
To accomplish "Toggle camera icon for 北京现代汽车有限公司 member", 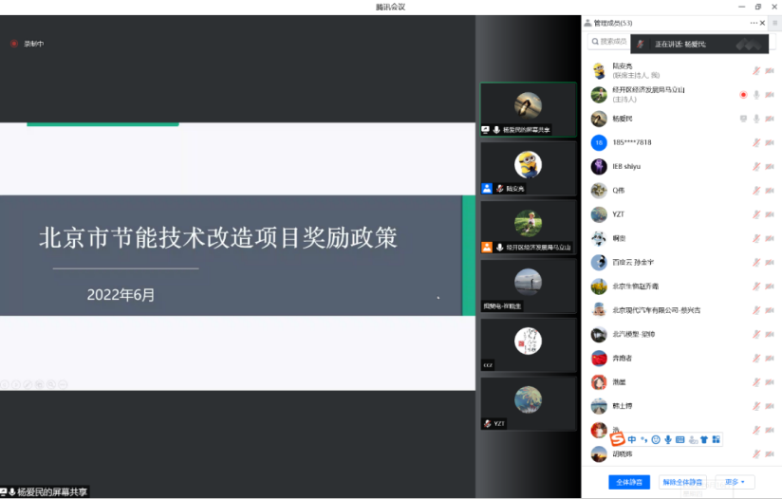I will coord(770,310).
